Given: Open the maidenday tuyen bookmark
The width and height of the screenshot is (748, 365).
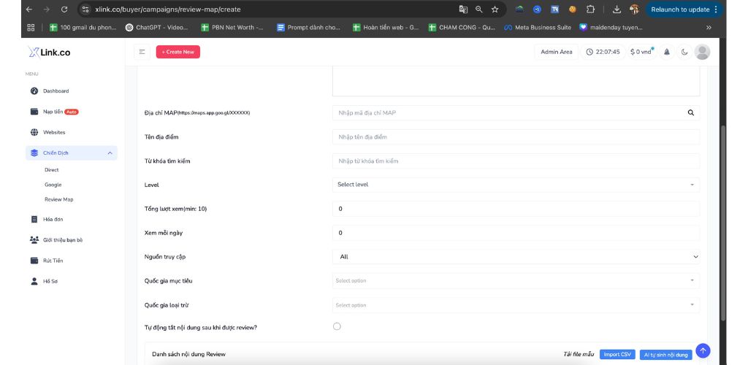Looking at the screenshot, I should (611, 28).
